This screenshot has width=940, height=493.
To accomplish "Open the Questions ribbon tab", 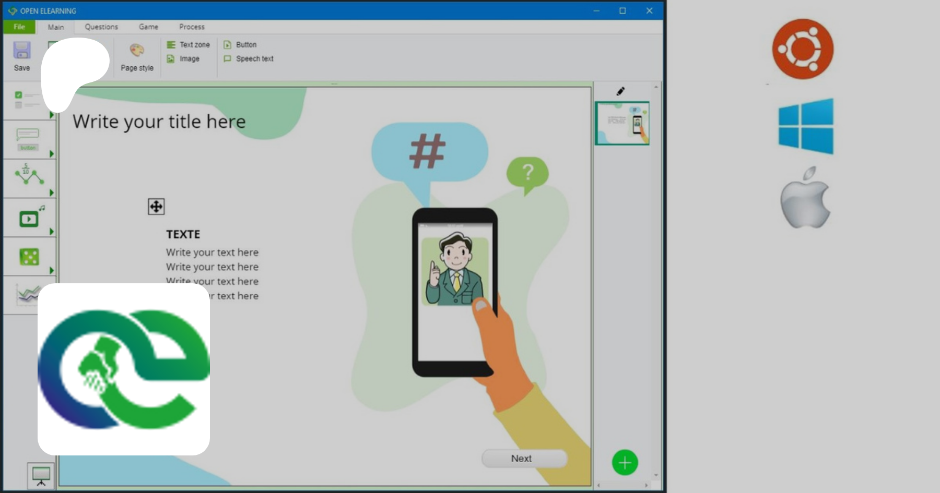I will coord(101,27).
